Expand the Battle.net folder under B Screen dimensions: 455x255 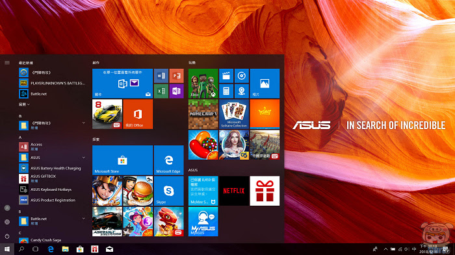(84, 219)
